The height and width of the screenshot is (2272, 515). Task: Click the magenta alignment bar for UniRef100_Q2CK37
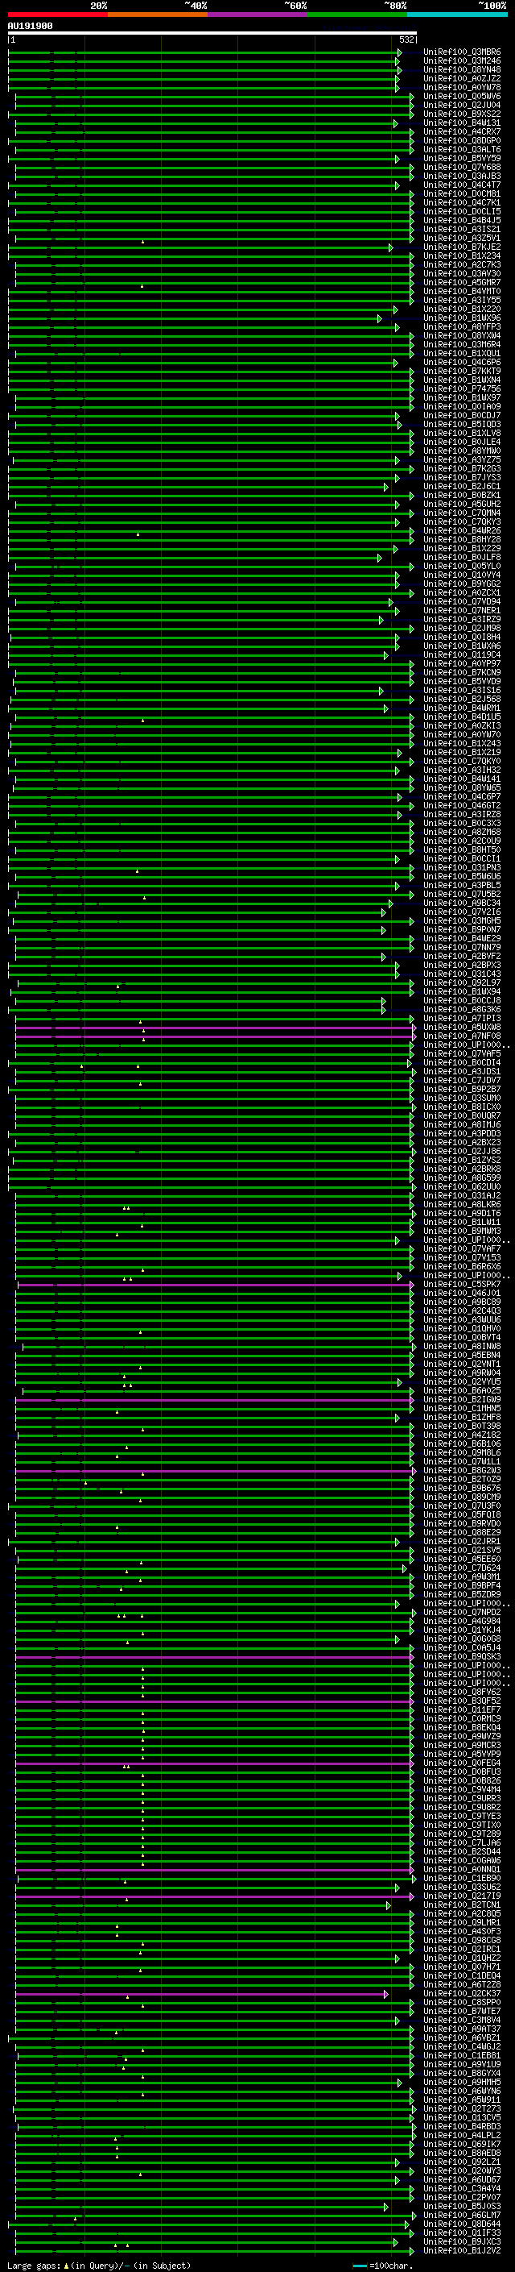(x=202, y=1994)
